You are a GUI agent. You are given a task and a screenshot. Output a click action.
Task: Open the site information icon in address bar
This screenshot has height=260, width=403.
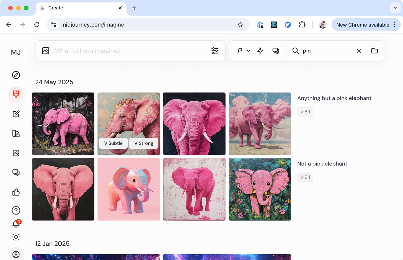[53, 25]
